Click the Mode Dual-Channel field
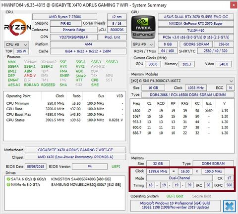The width and height of the screenshot is (238, 214). (179, 178)
